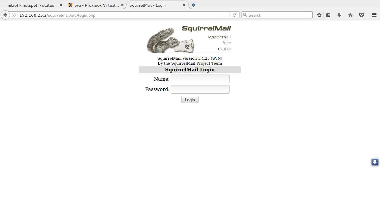Show bookmarks list icon in toolbar
The height and width of the screenshot is (217, 380).
(x=328, y=15)
